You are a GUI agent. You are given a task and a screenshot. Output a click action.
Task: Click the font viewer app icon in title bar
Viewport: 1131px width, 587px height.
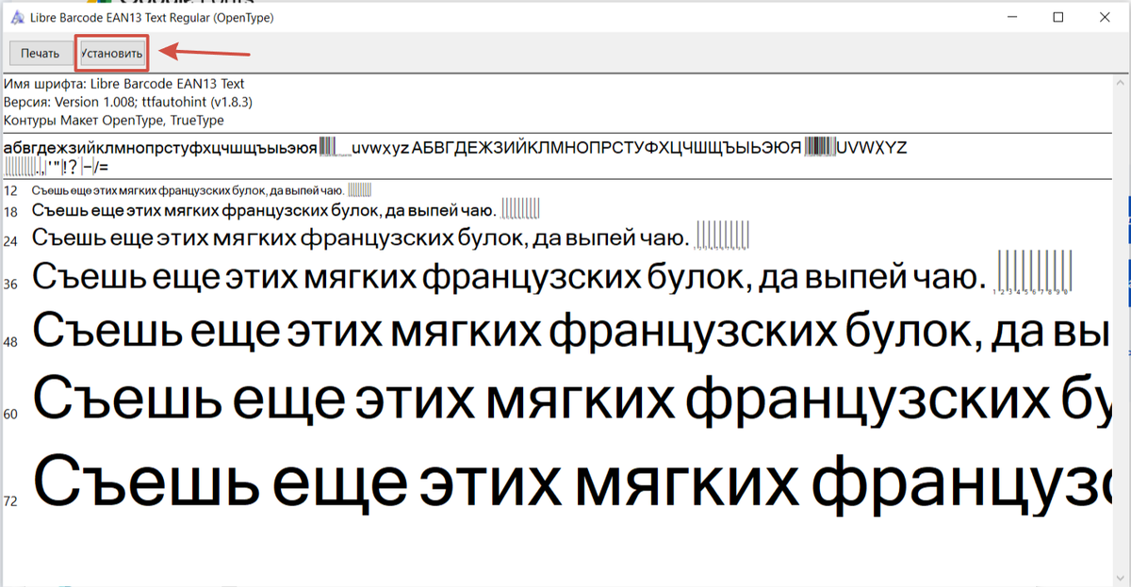pyautogui.click(x=17, y=17)
